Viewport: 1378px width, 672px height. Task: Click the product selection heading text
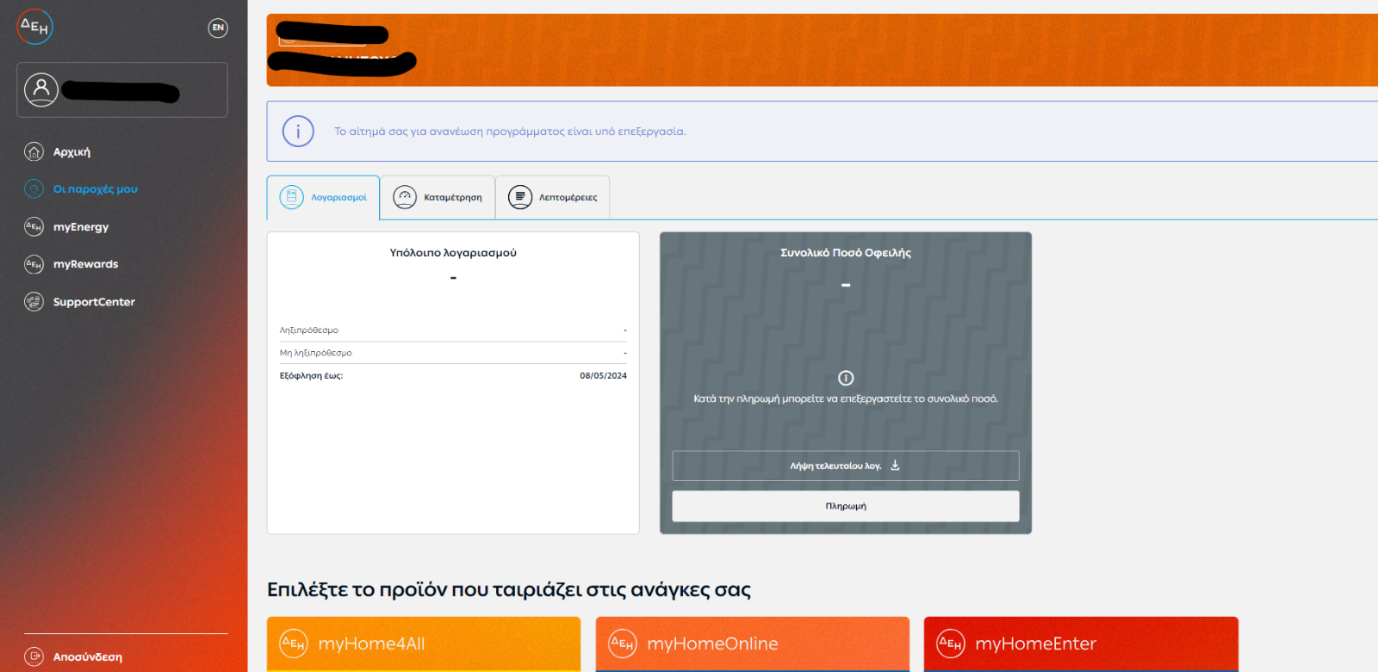[509, 590]
